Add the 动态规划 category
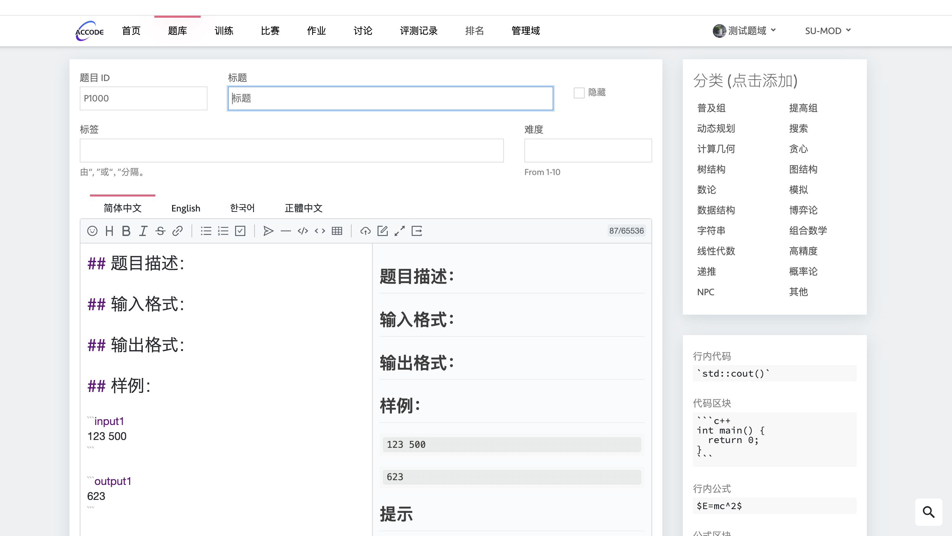This screenshot has height=536, width=952. [716, 128]
